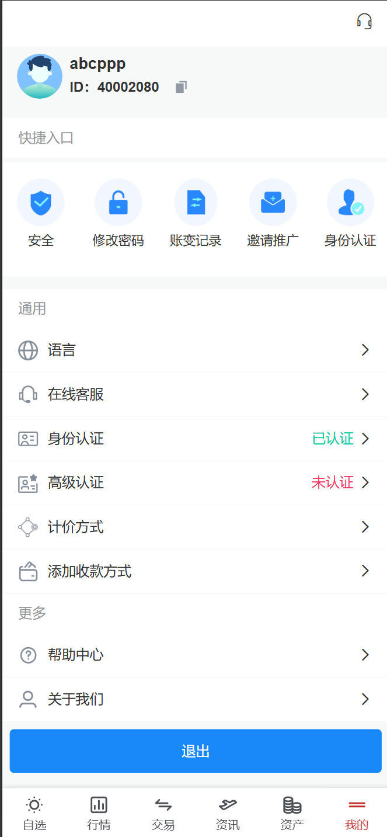
Task: Click the 语言 language globe icon
Action: pyautogui.click(x=28, y=350)
